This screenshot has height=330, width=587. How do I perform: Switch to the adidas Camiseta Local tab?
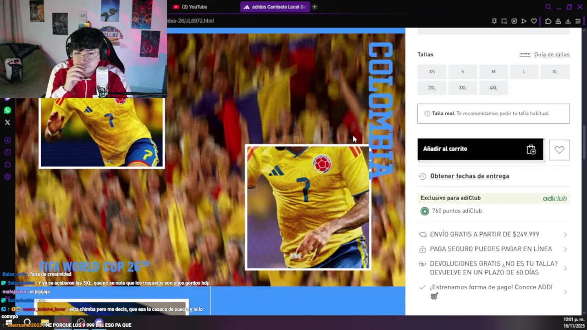point(274,7)
